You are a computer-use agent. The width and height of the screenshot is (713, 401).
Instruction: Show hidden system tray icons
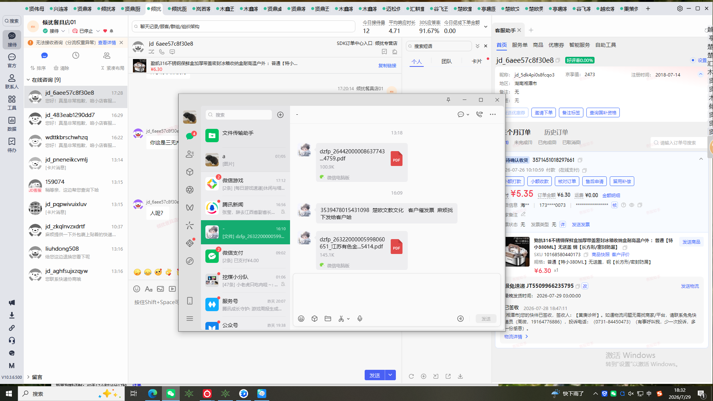[596, 394]
